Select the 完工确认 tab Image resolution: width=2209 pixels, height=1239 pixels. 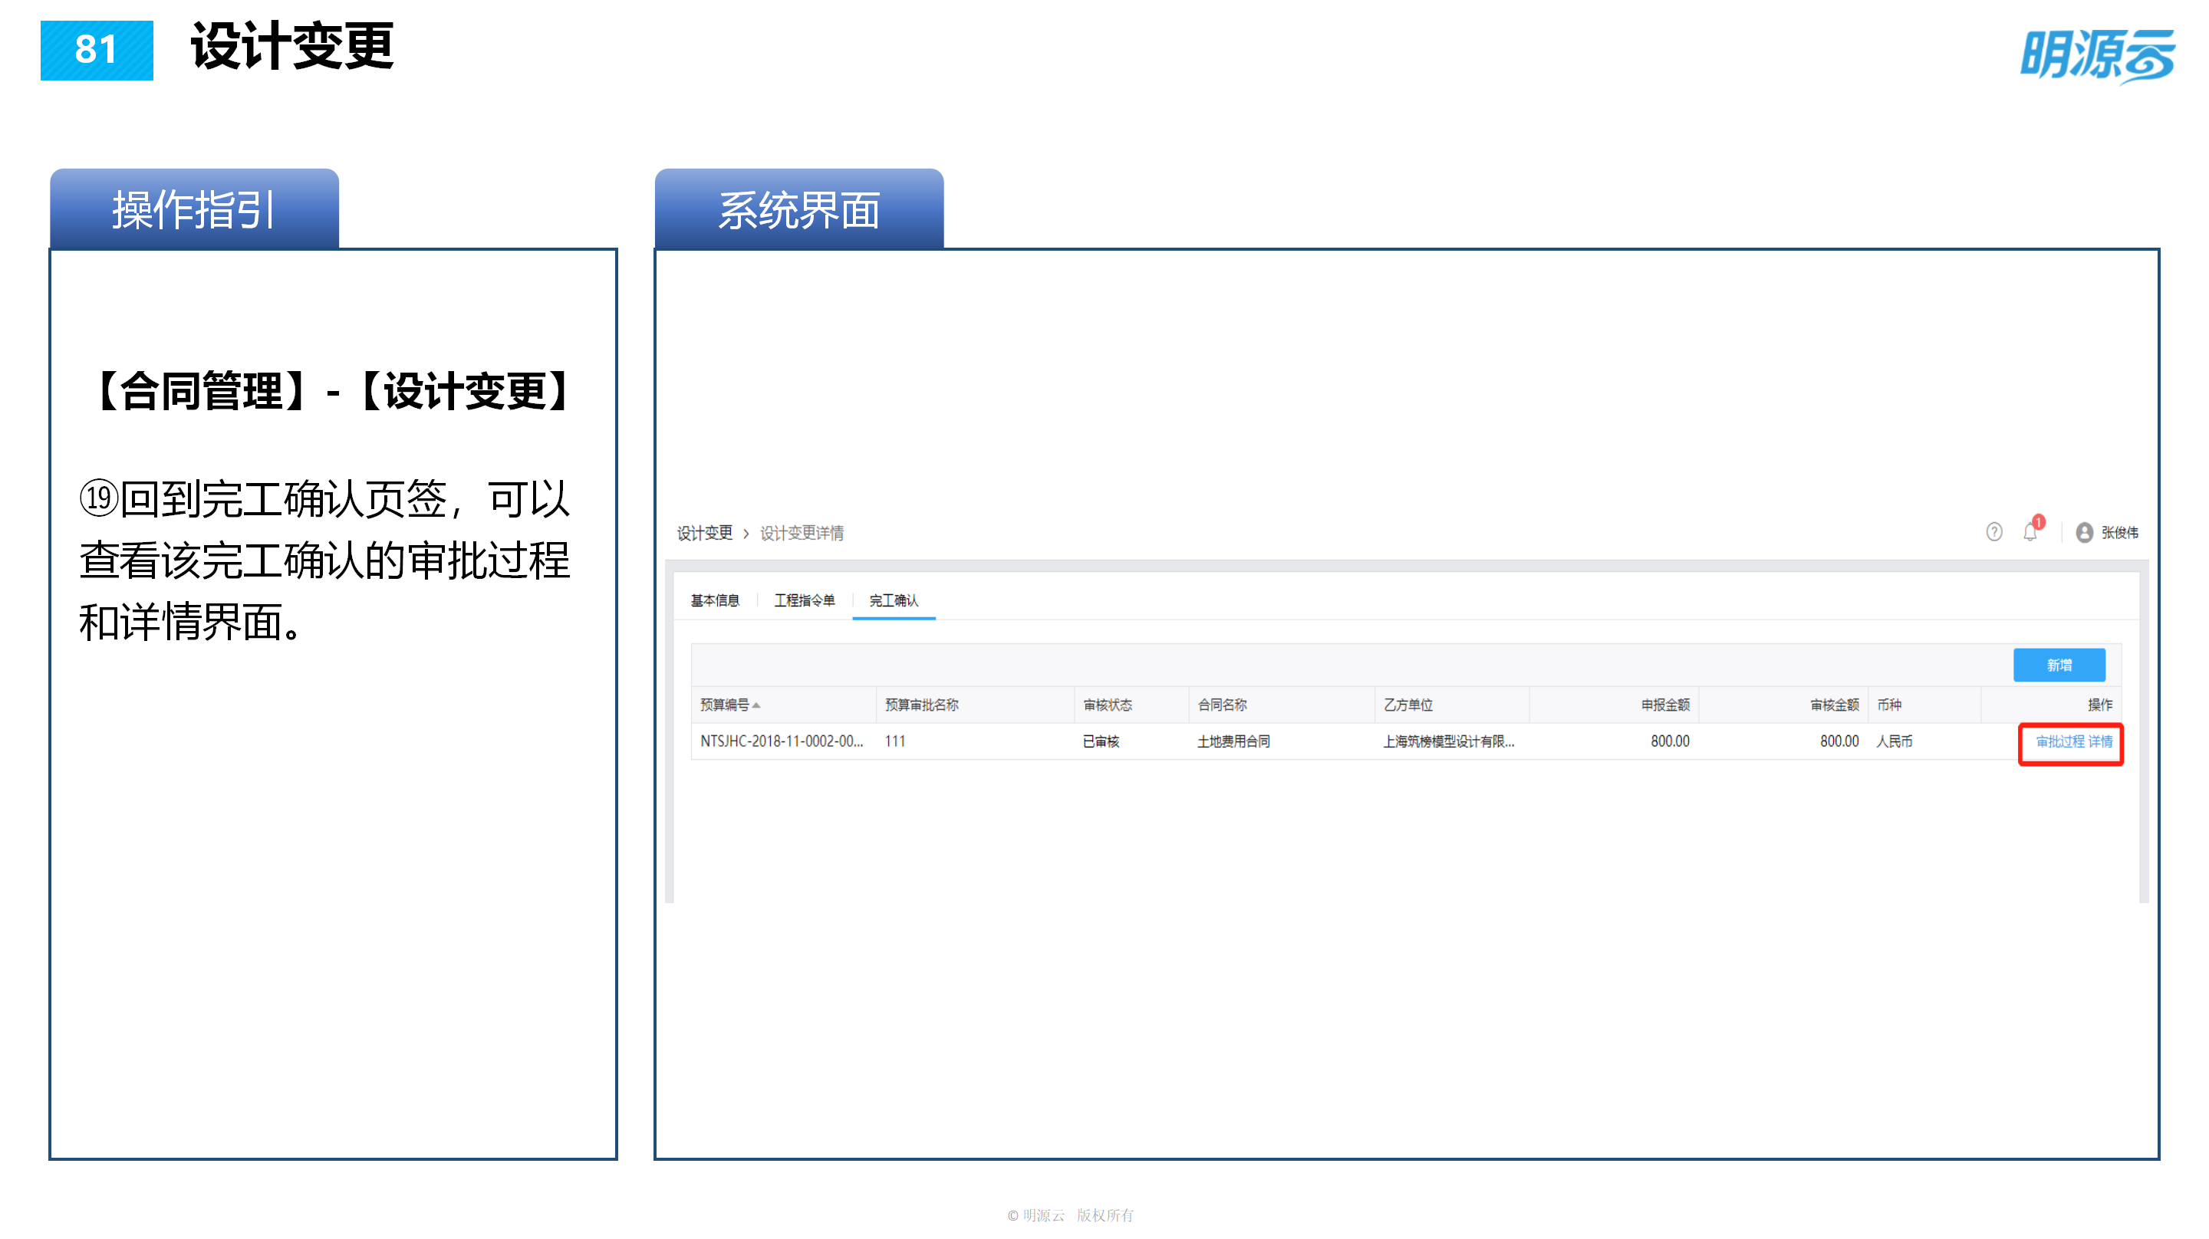click(894, 601)
